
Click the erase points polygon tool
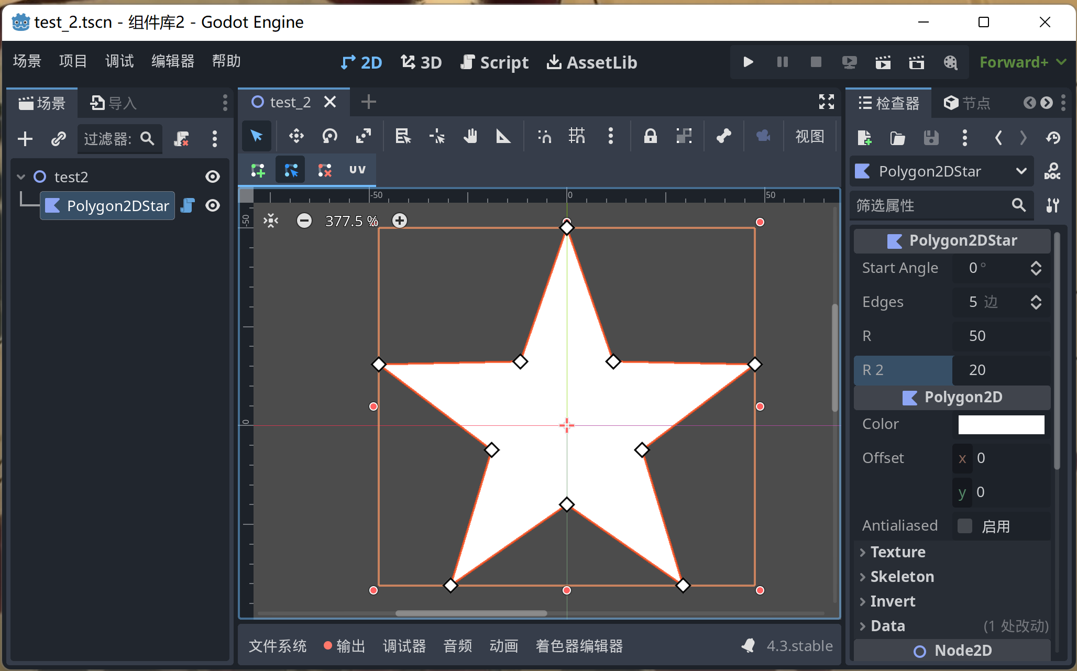point(324,170)
